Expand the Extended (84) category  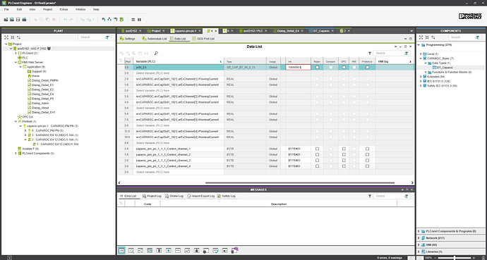tap(421, 77)
